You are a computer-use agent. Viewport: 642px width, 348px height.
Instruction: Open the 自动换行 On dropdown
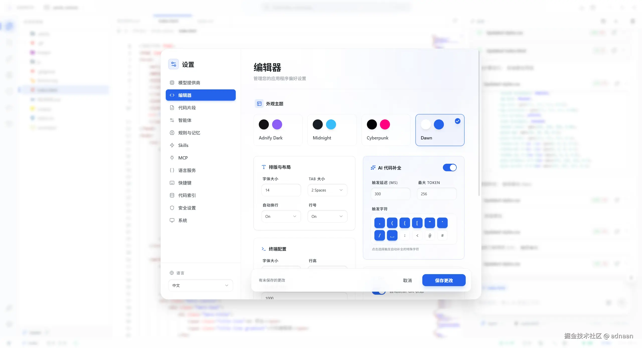[281, 216]
